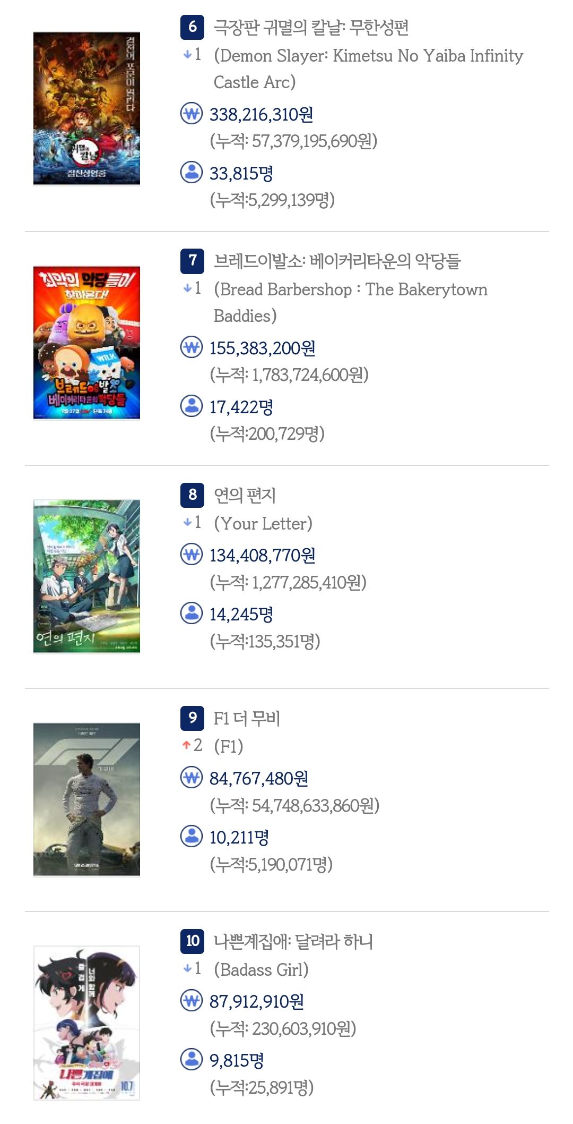Click the won icon beside 87,912,910원
This screenshot has height=1124, width=573.
click(x=192, y=1001)
